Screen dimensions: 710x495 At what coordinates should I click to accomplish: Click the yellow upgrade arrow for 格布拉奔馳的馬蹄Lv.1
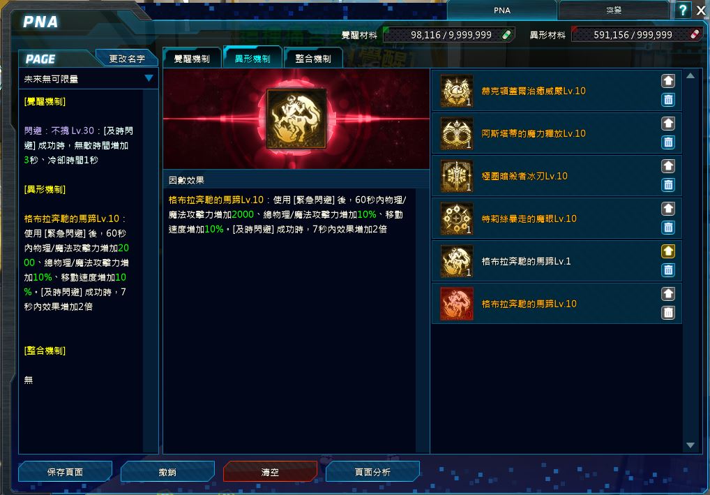[668, 251]
